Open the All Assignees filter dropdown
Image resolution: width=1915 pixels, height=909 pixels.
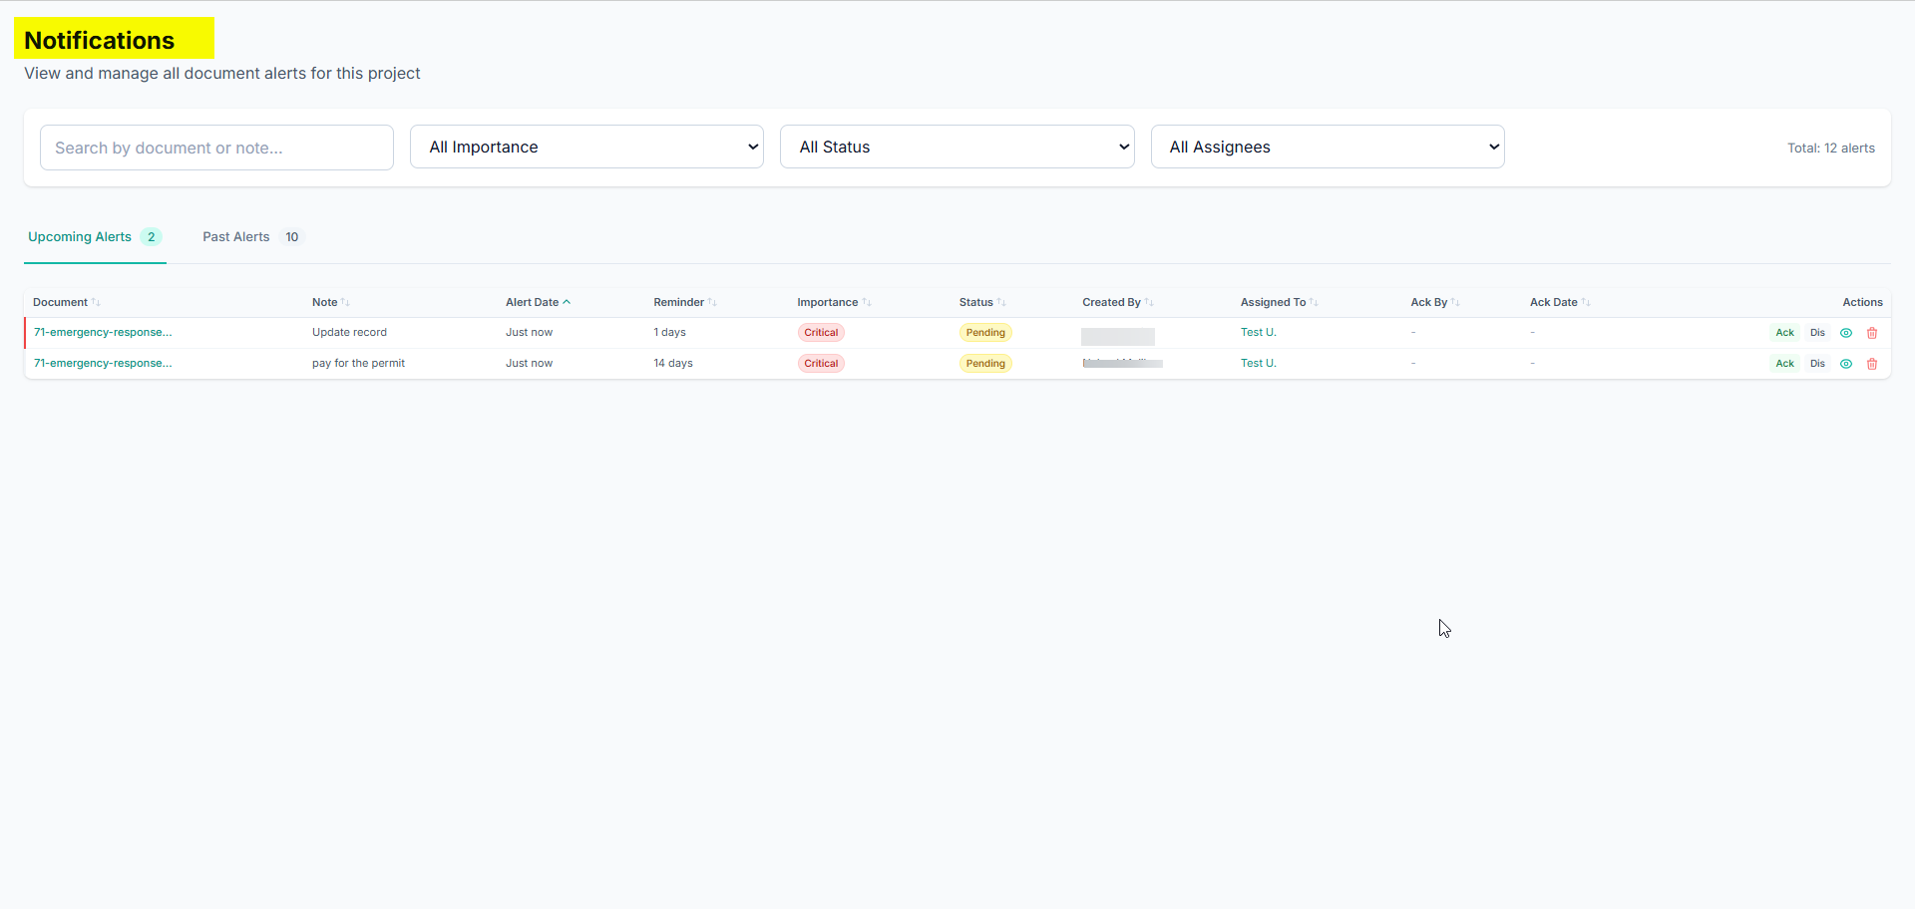click(x=1328, y=147)
